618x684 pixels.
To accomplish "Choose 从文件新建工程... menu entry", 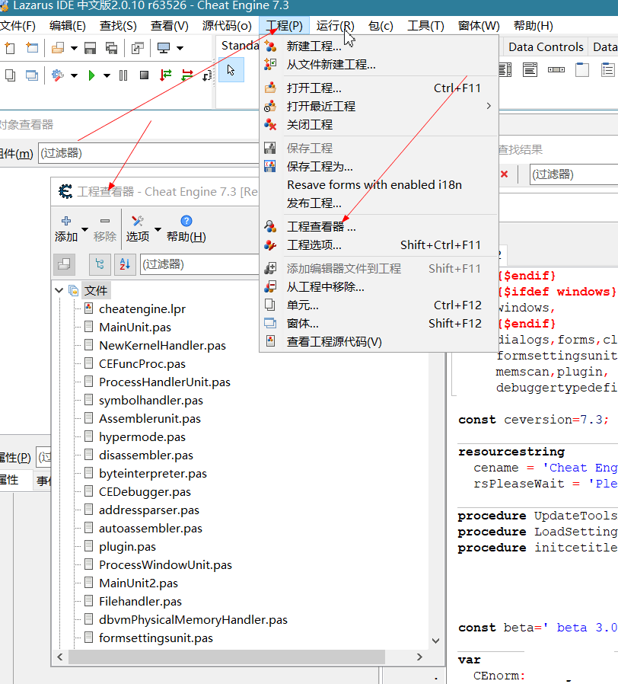I will [379, 65].
